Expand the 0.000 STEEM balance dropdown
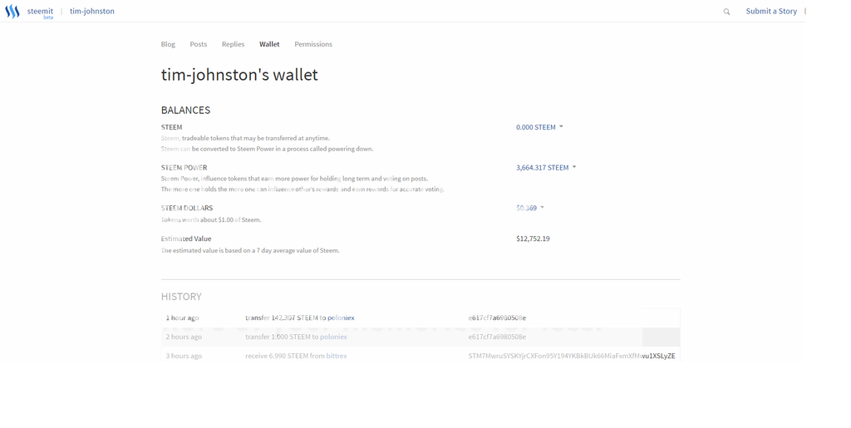The width and height of the screenshot is (851, 428). tap(539, 127)
